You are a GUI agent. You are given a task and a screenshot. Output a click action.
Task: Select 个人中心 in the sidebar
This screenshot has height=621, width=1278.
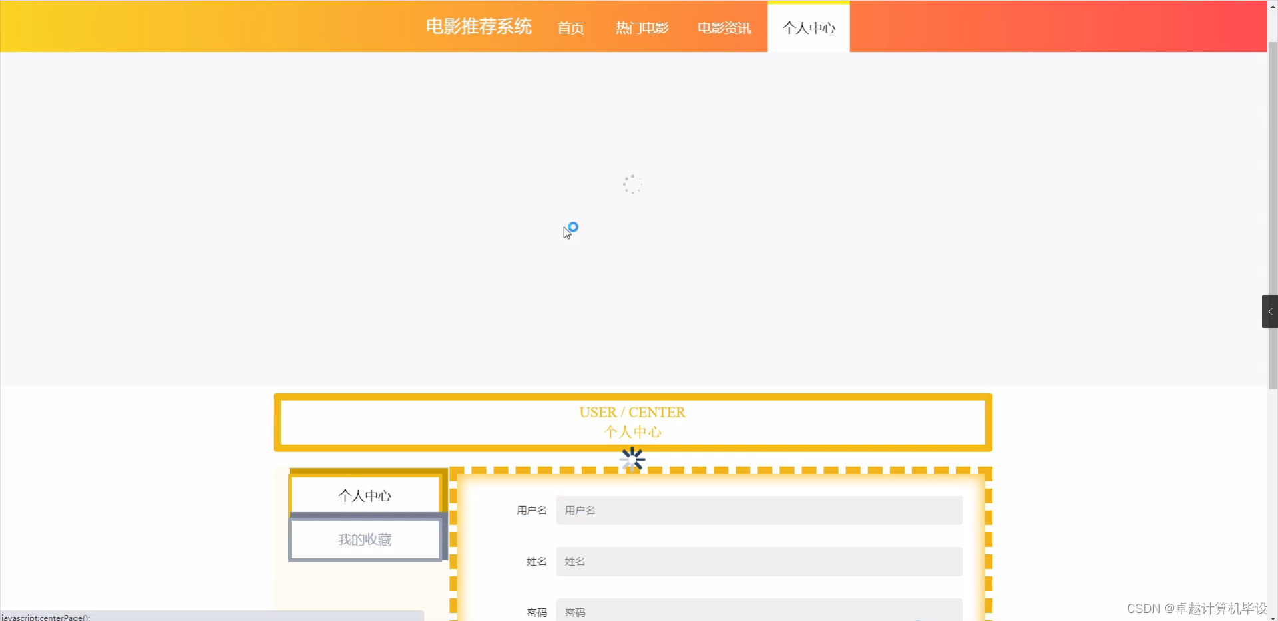click(x=365, y=495)
